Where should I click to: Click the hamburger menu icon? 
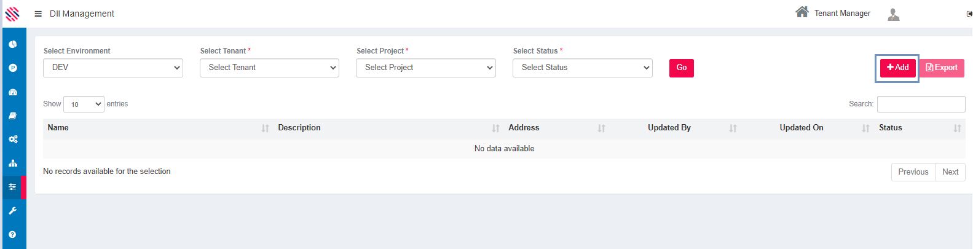[x=38, y=14]
